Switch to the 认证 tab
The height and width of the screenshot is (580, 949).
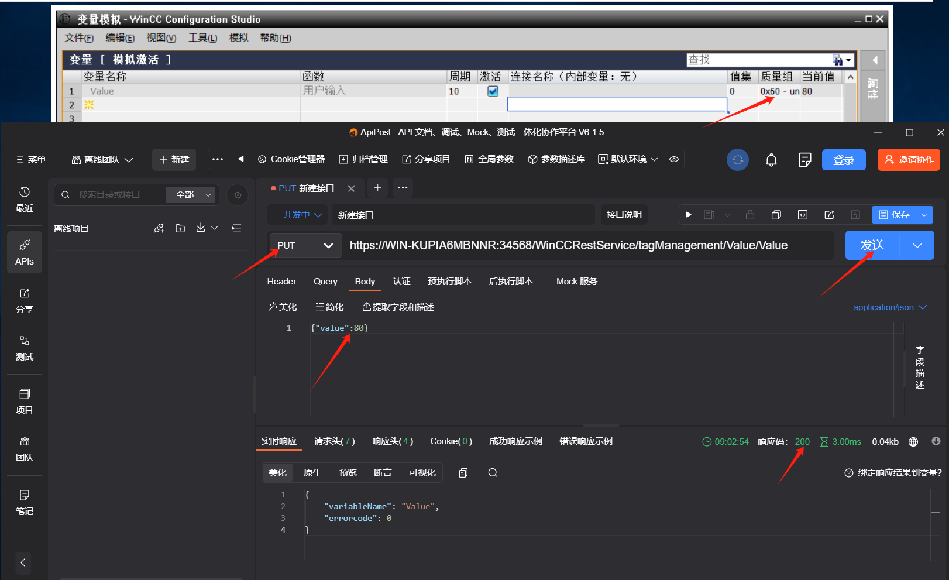point(401,282)
